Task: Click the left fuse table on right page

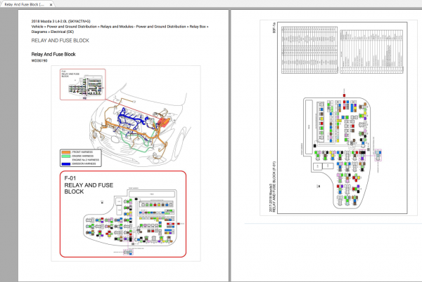Action: click(309, 50)
